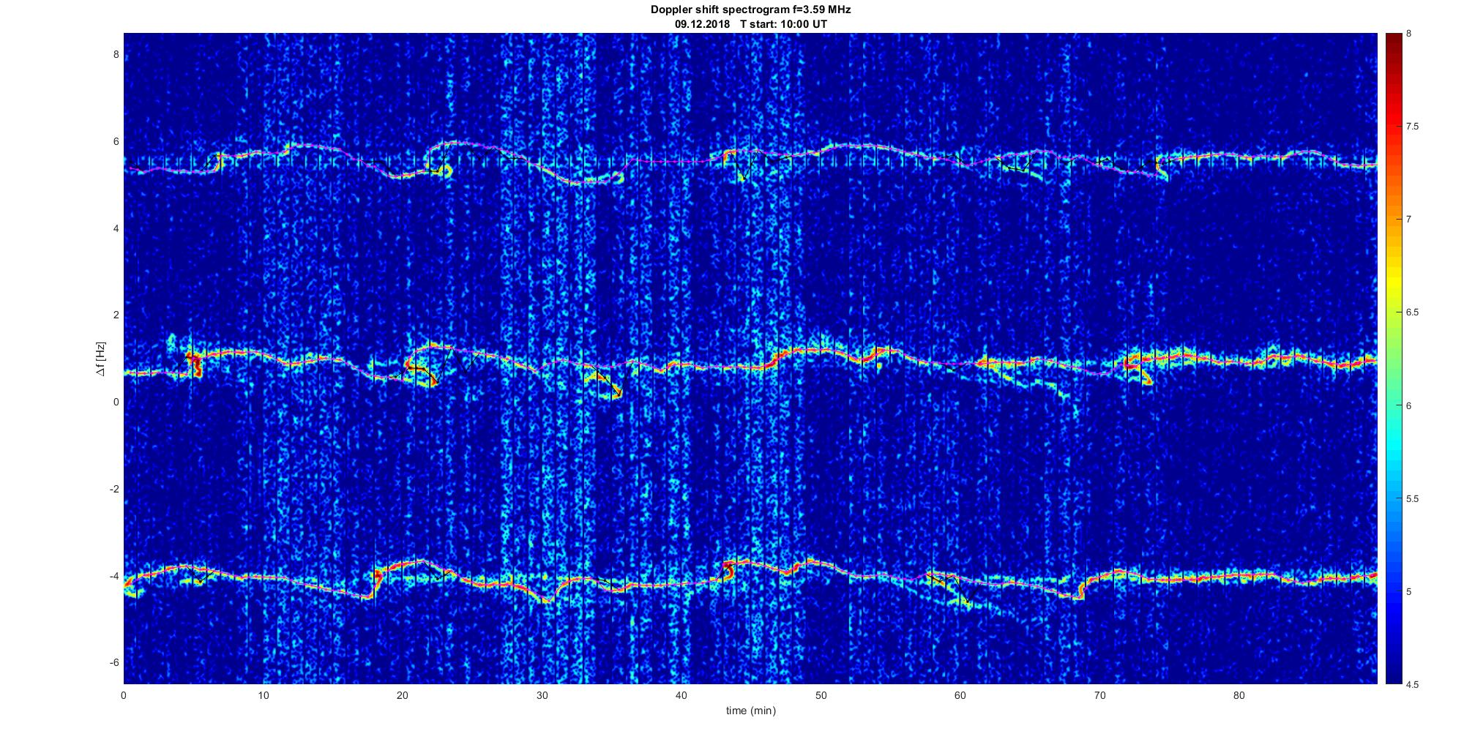Click the x-axis tick label '20'
1464x734 pixels.
point(403,695)
